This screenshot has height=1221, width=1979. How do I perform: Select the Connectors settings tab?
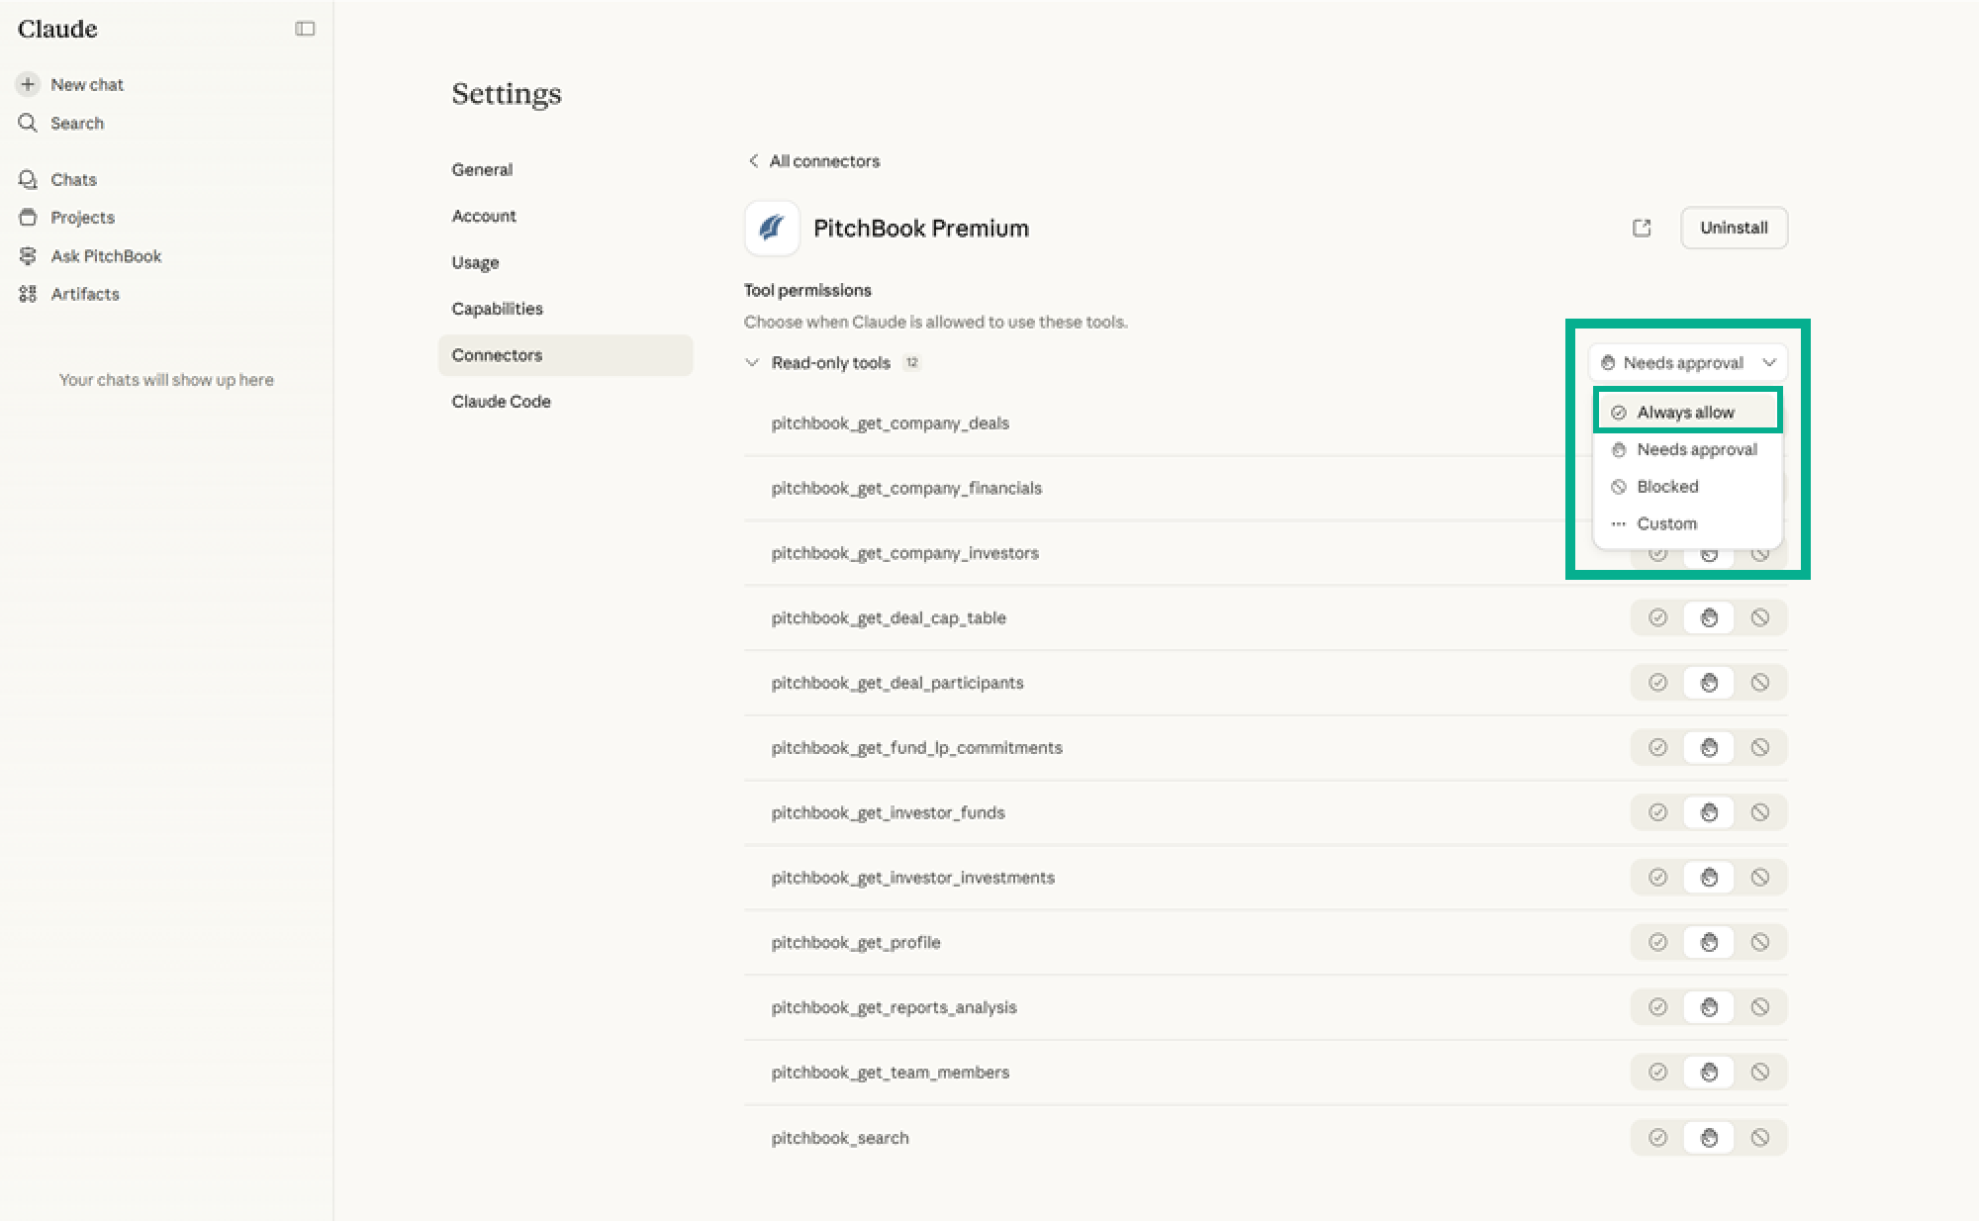coord(565,355)
